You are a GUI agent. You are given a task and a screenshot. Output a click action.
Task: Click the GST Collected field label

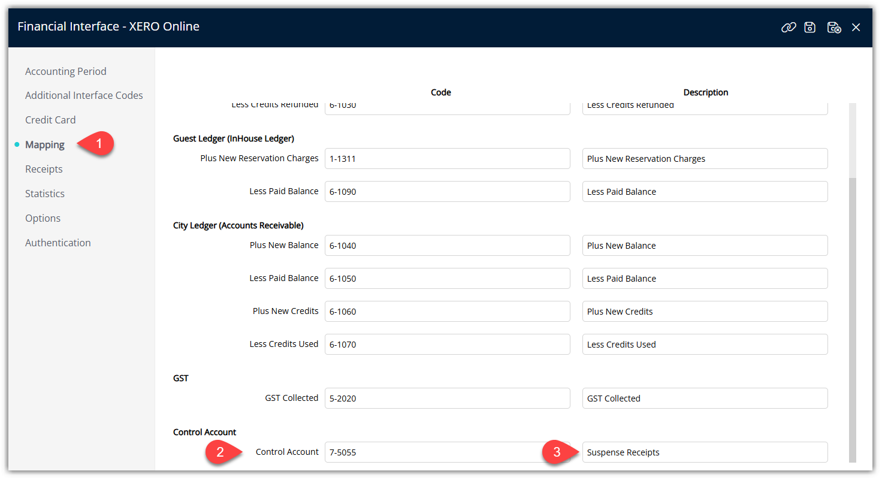(x=292, y=398)
